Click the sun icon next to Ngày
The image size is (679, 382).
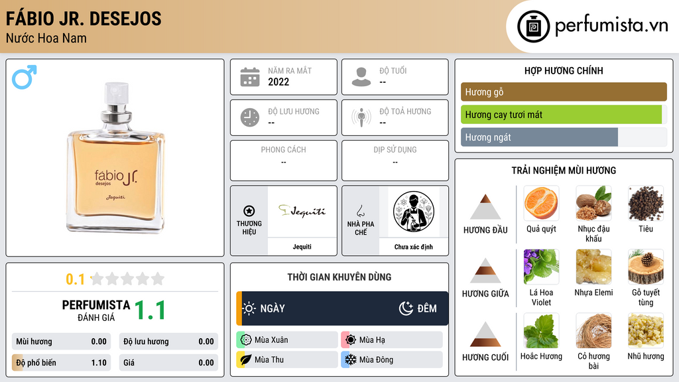(249, 308)
